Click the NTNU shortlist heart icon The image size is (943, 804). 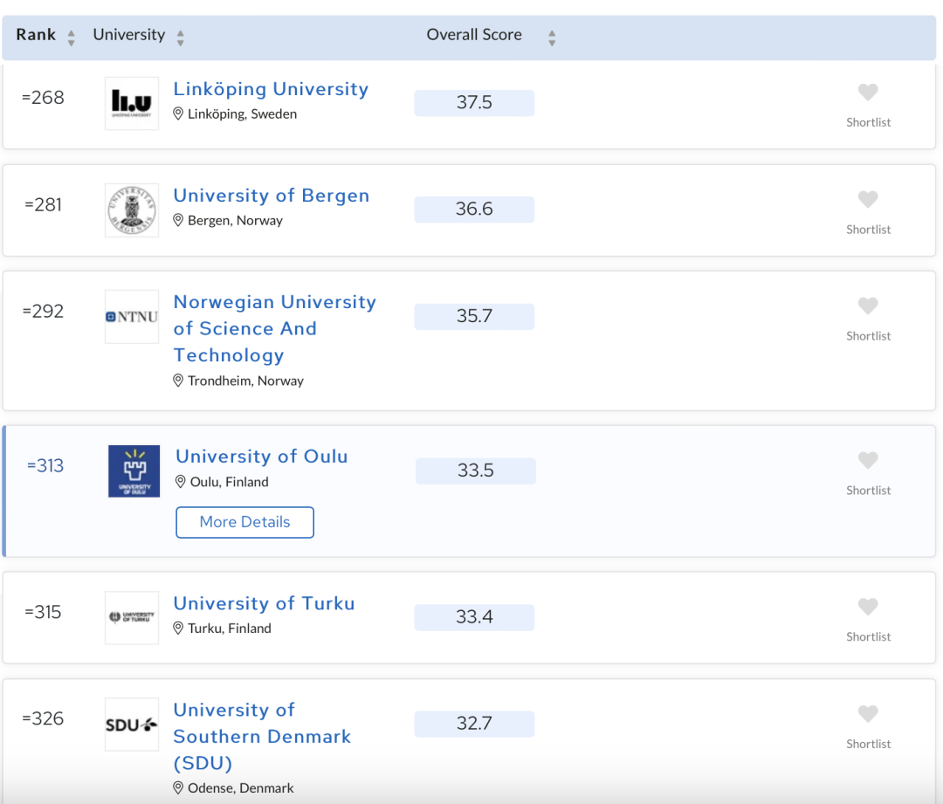click(x=867, y=306)
